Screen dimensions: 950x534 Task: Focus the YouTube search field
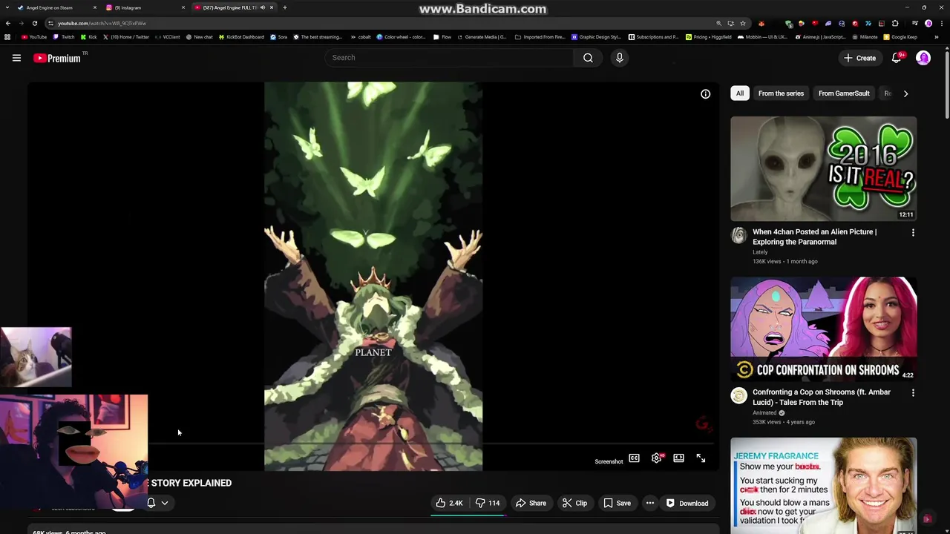coord(449,58)
